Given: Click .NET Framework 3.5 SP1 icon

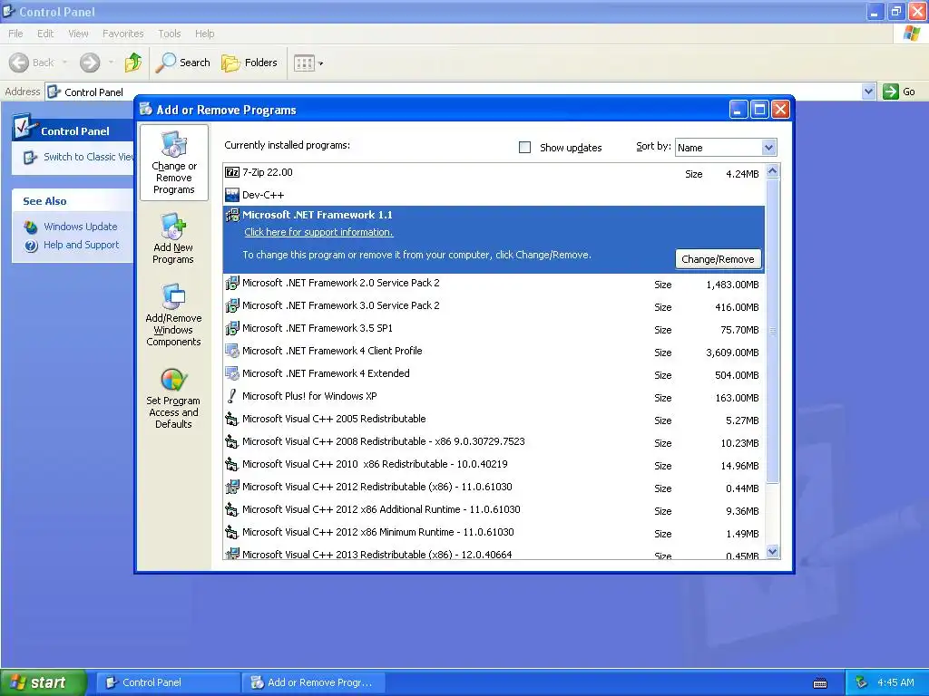Looking at the screenshot, I should (232, 328).
